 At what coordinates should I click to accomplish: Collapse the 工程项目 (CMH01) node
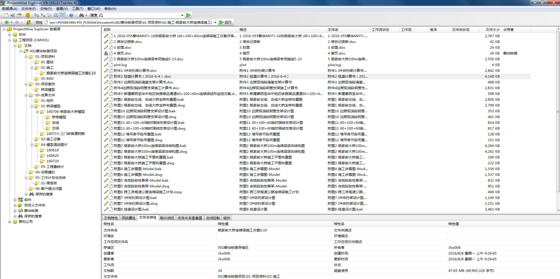[x=9, y=40]
